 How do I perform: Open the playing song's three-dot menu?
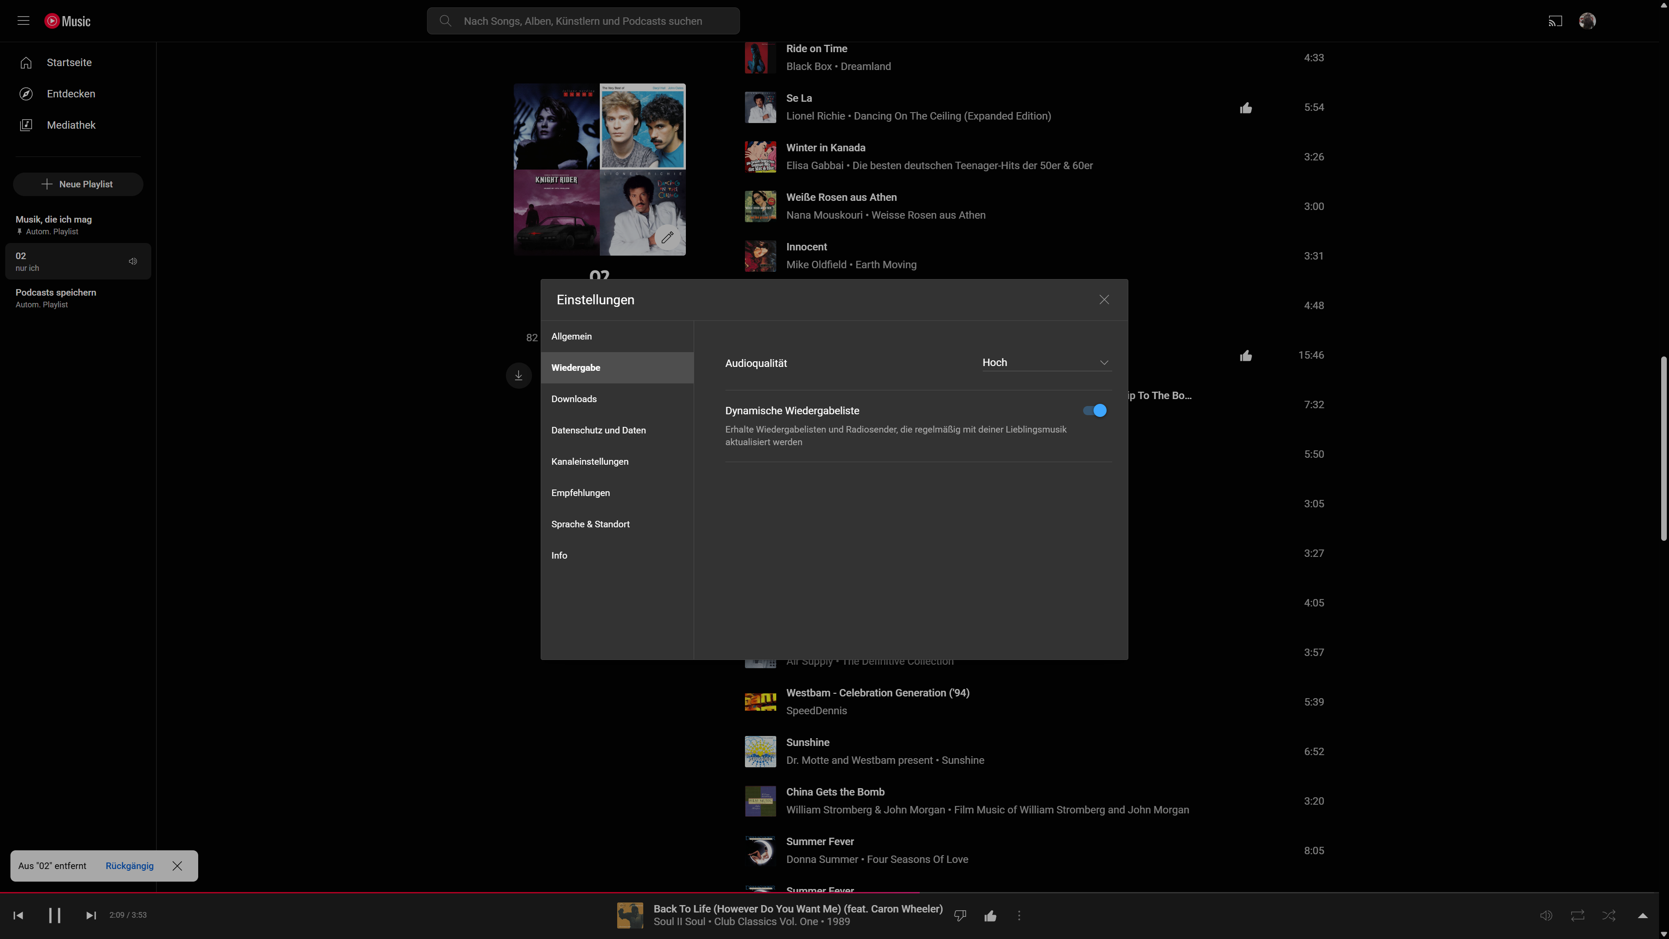coord(1019,915)
